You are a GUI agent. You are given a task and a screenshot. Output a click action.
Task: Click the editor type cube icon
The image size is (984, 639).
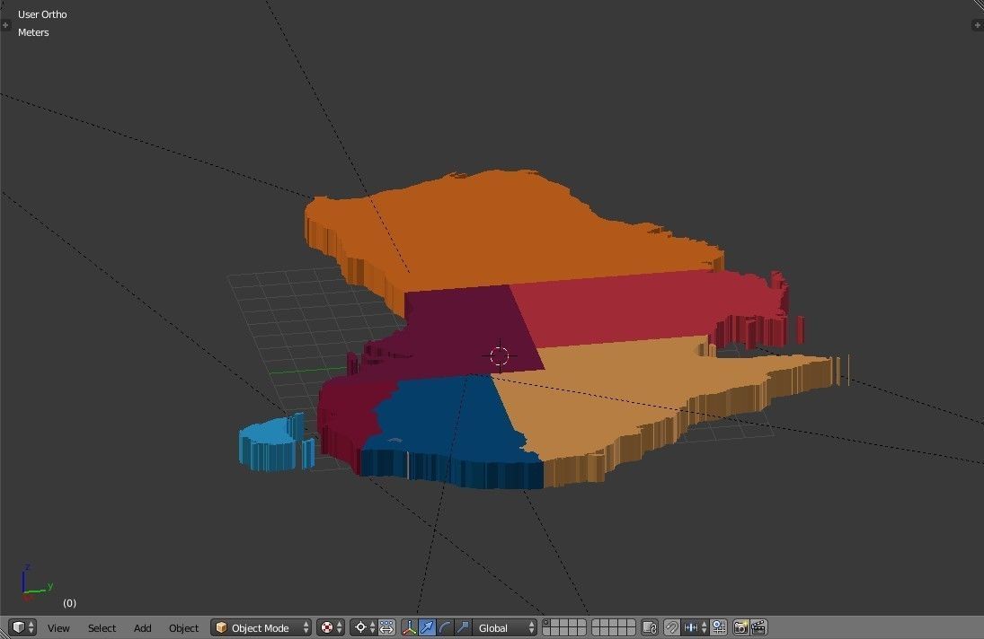pyautogui.click(x=20, y=627)
